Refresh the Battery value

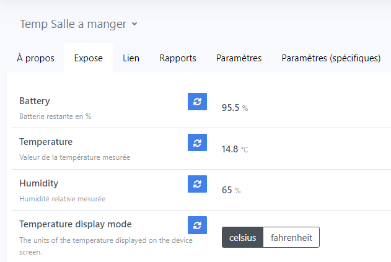point(197,102)
